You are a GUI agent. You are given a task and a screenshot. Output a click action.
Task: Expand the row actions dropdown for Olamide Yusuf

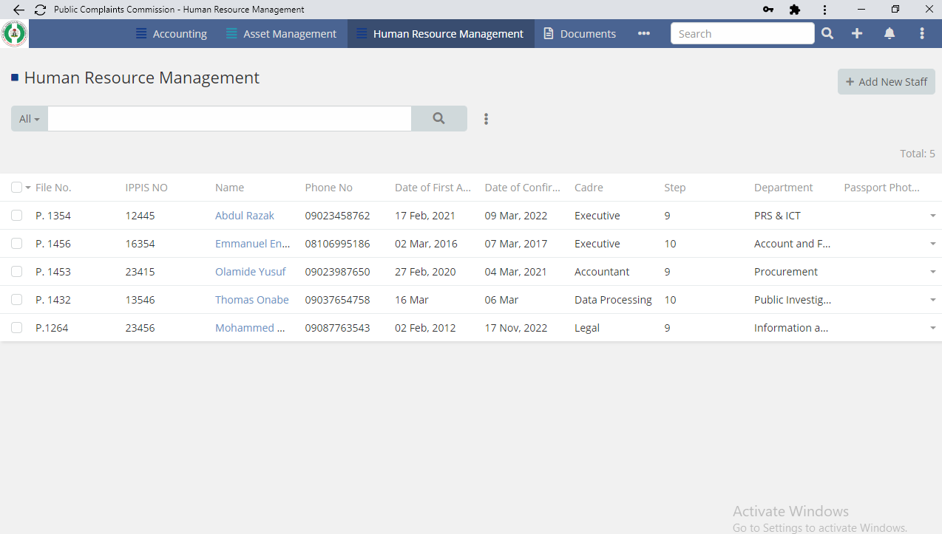point(932,271)
